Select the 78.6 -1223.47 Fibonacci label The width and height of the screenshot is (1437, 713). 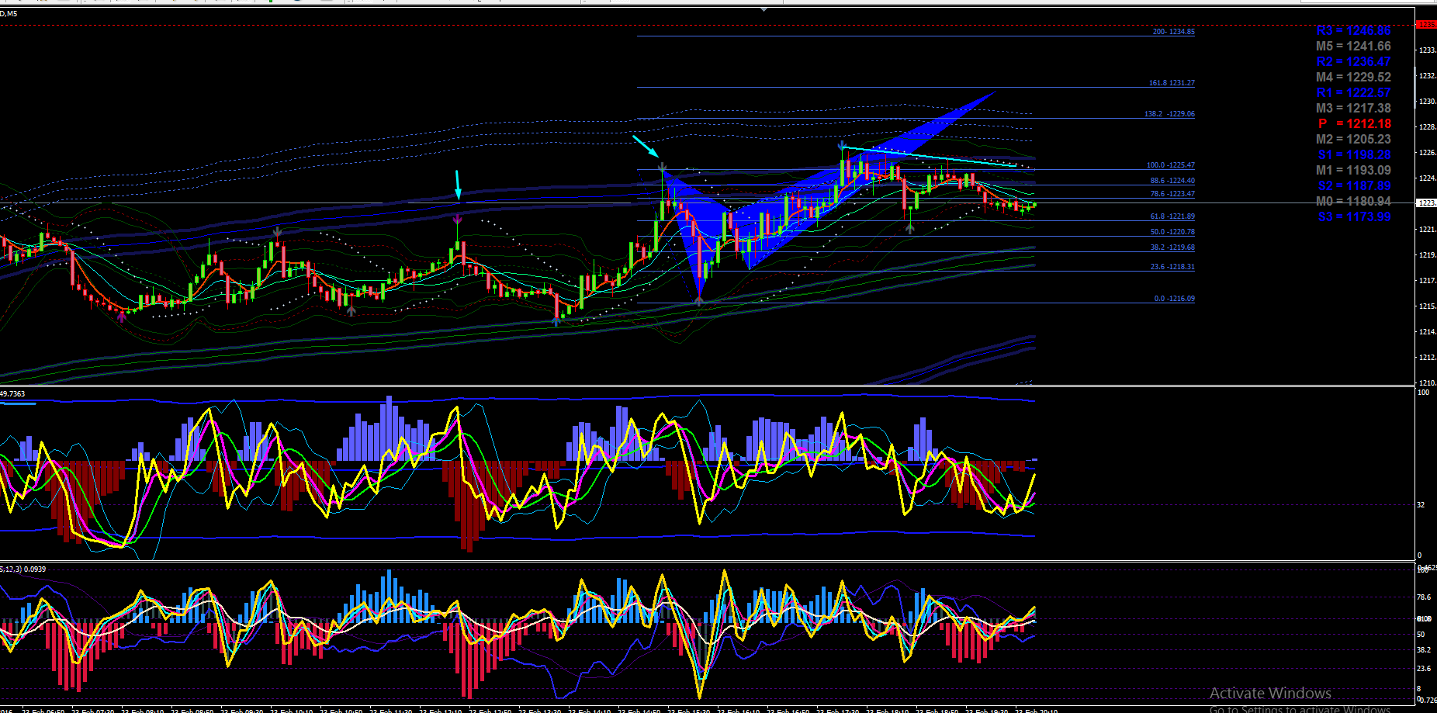point(1172,194)
